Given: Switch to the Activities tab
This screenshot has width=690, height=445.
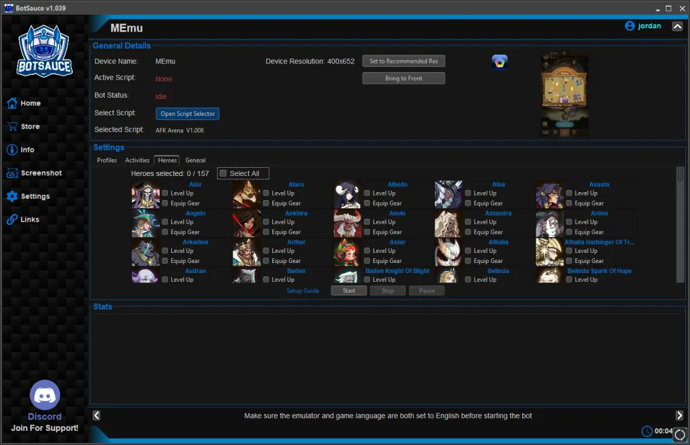Looking at the screenshot, I should (137, 160).
